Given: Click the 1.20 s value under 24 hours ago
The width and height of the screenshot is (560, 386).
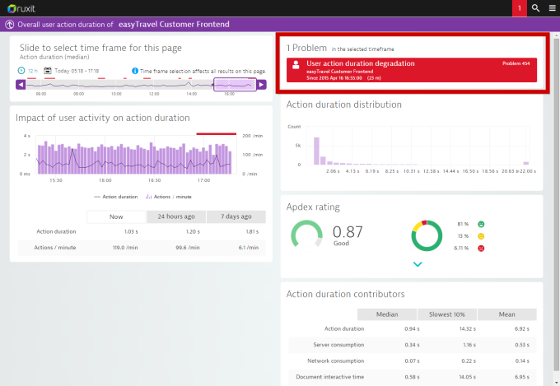Looking at the screenshot, I should tap(193, 232).
